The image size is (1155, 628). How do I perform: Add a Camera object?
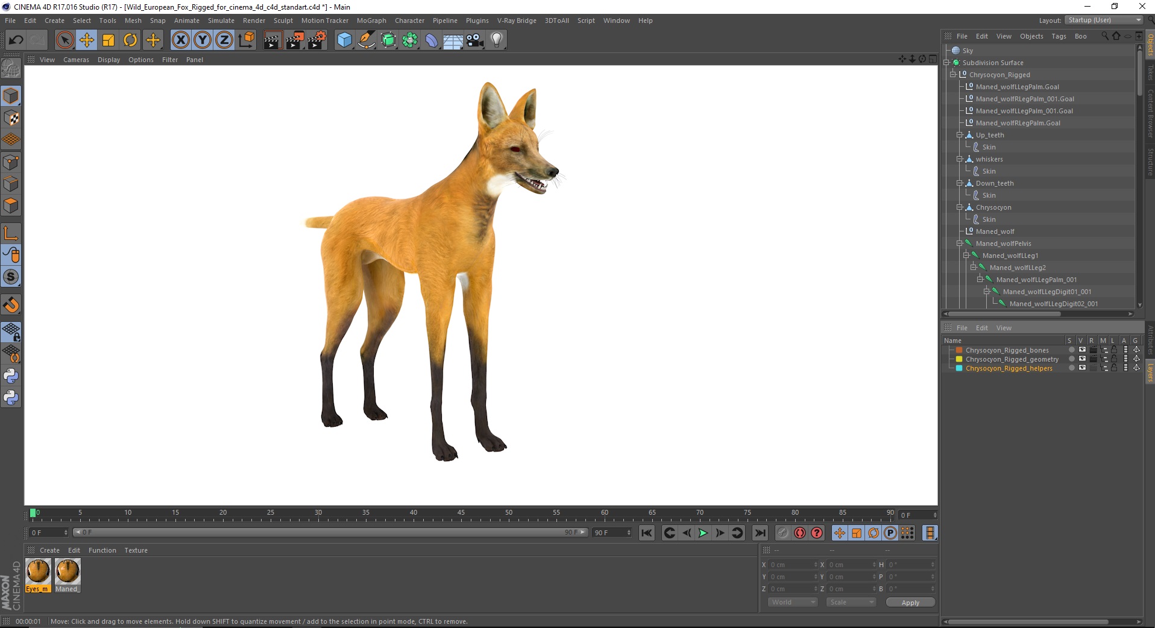point(475,40)
